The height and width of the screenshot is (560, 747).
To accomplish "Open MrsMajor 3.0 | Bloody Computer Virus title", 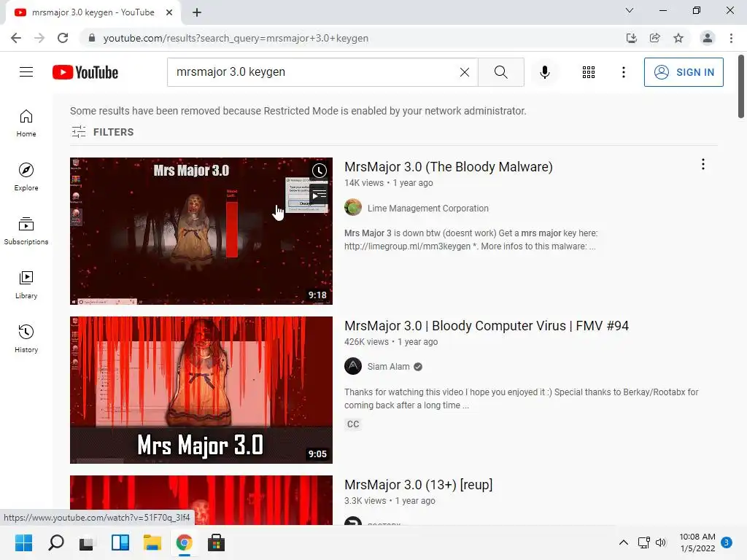I will click(487, 326).
